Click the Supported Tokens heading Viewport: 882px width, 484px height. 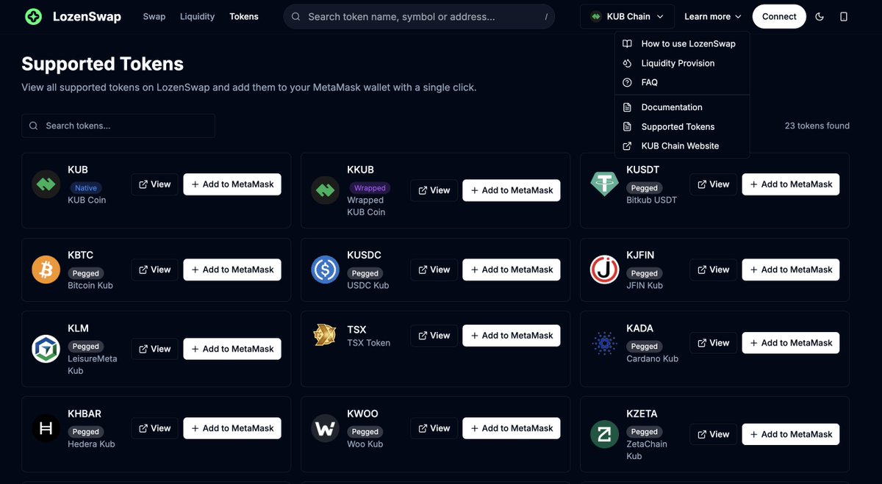[102, 64]
